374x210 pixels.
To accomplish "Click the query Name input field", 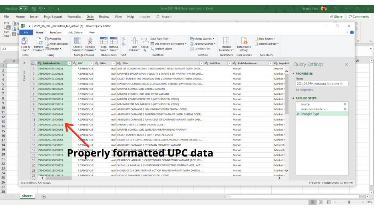I will tap(322, 84).
